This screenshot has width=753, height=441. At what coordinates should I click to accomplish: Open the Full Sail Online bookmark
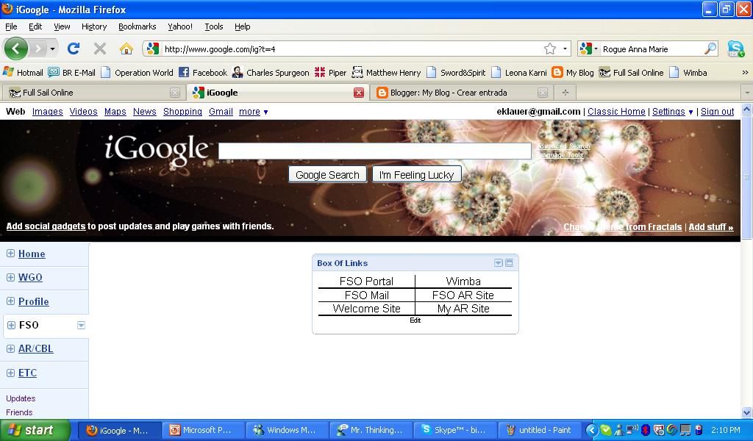631,73
